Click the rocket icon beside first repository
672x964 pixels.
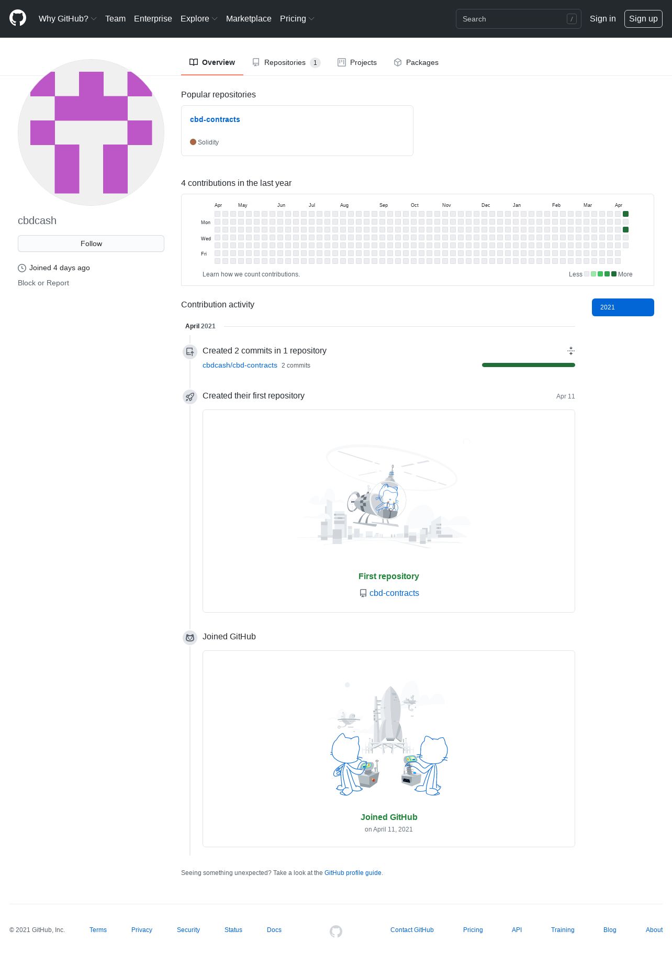tap(190, 397)
